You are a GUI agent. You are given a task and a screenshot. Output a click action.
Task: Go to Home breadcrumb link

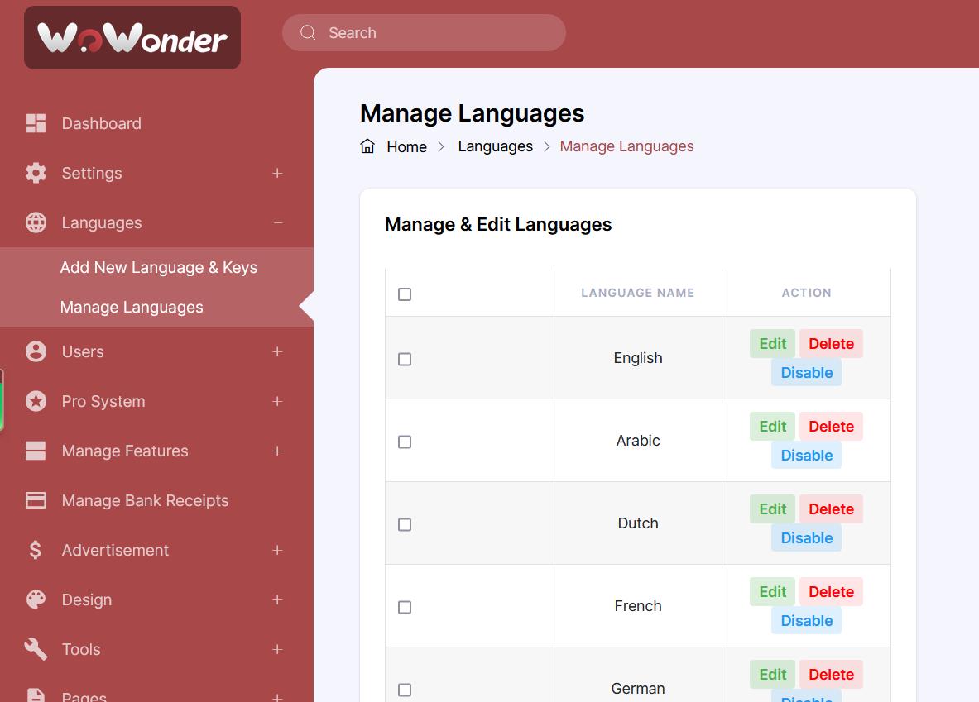pyautogui.click(x=406, y=146)
